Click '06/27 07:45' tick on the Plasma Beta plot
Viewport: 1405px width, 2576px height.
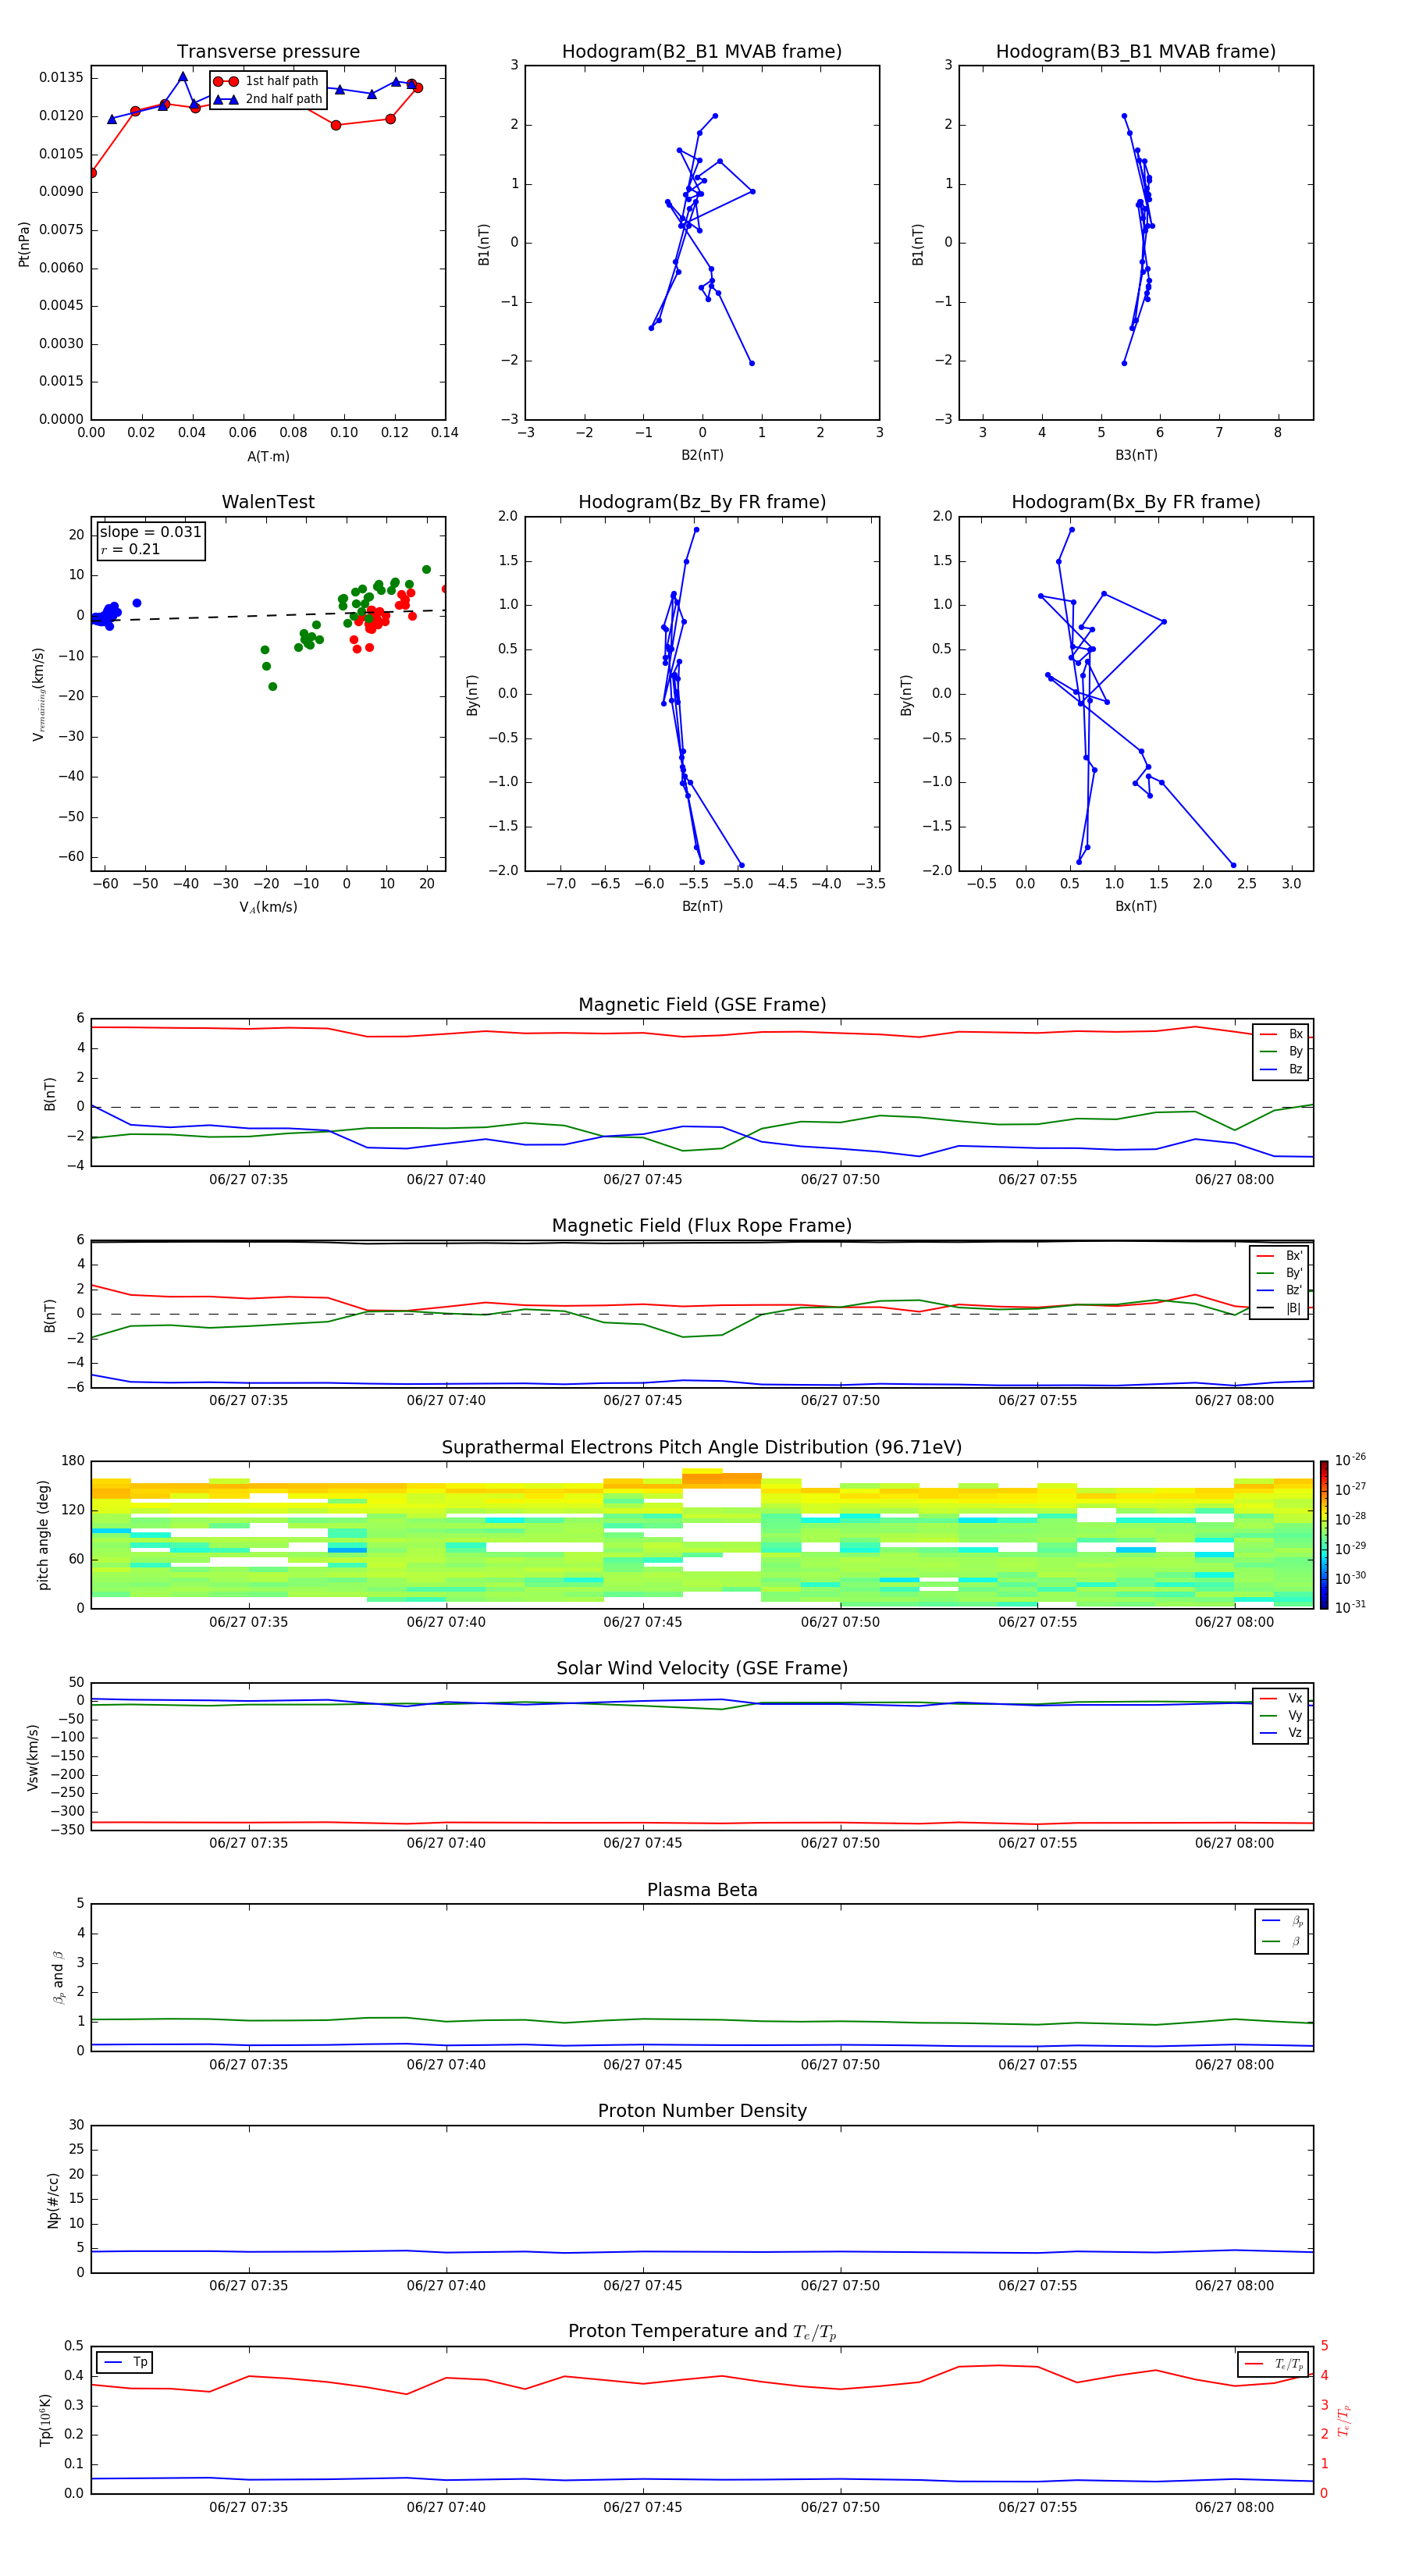pos(642,2065)
